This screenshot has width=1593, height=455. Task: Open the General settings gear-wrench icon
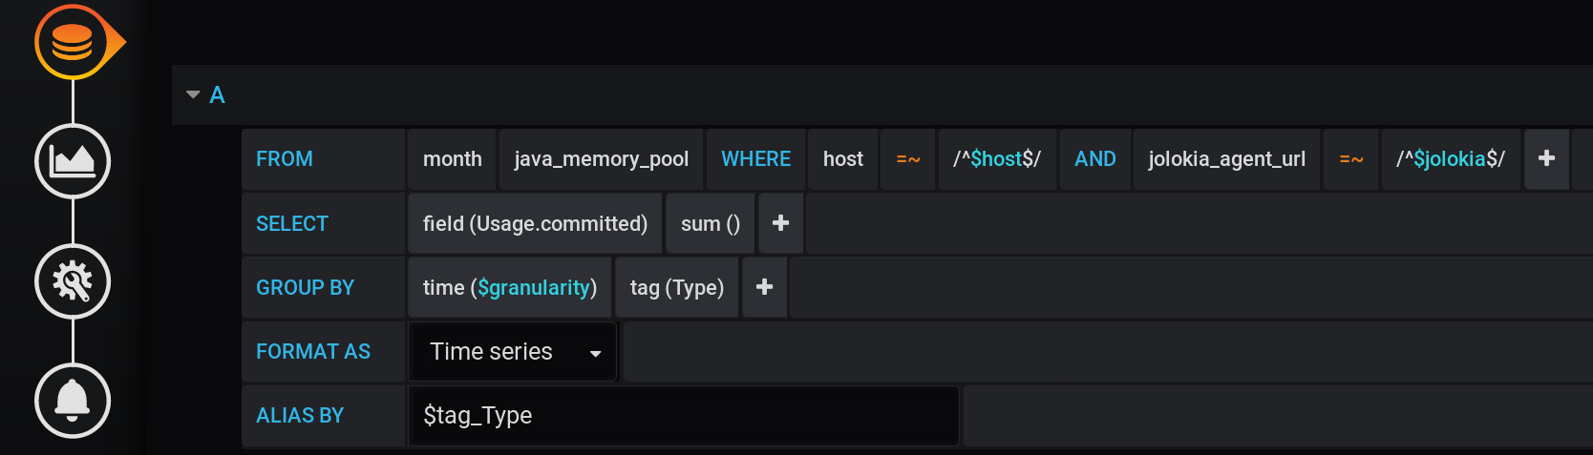pos(73,281)
